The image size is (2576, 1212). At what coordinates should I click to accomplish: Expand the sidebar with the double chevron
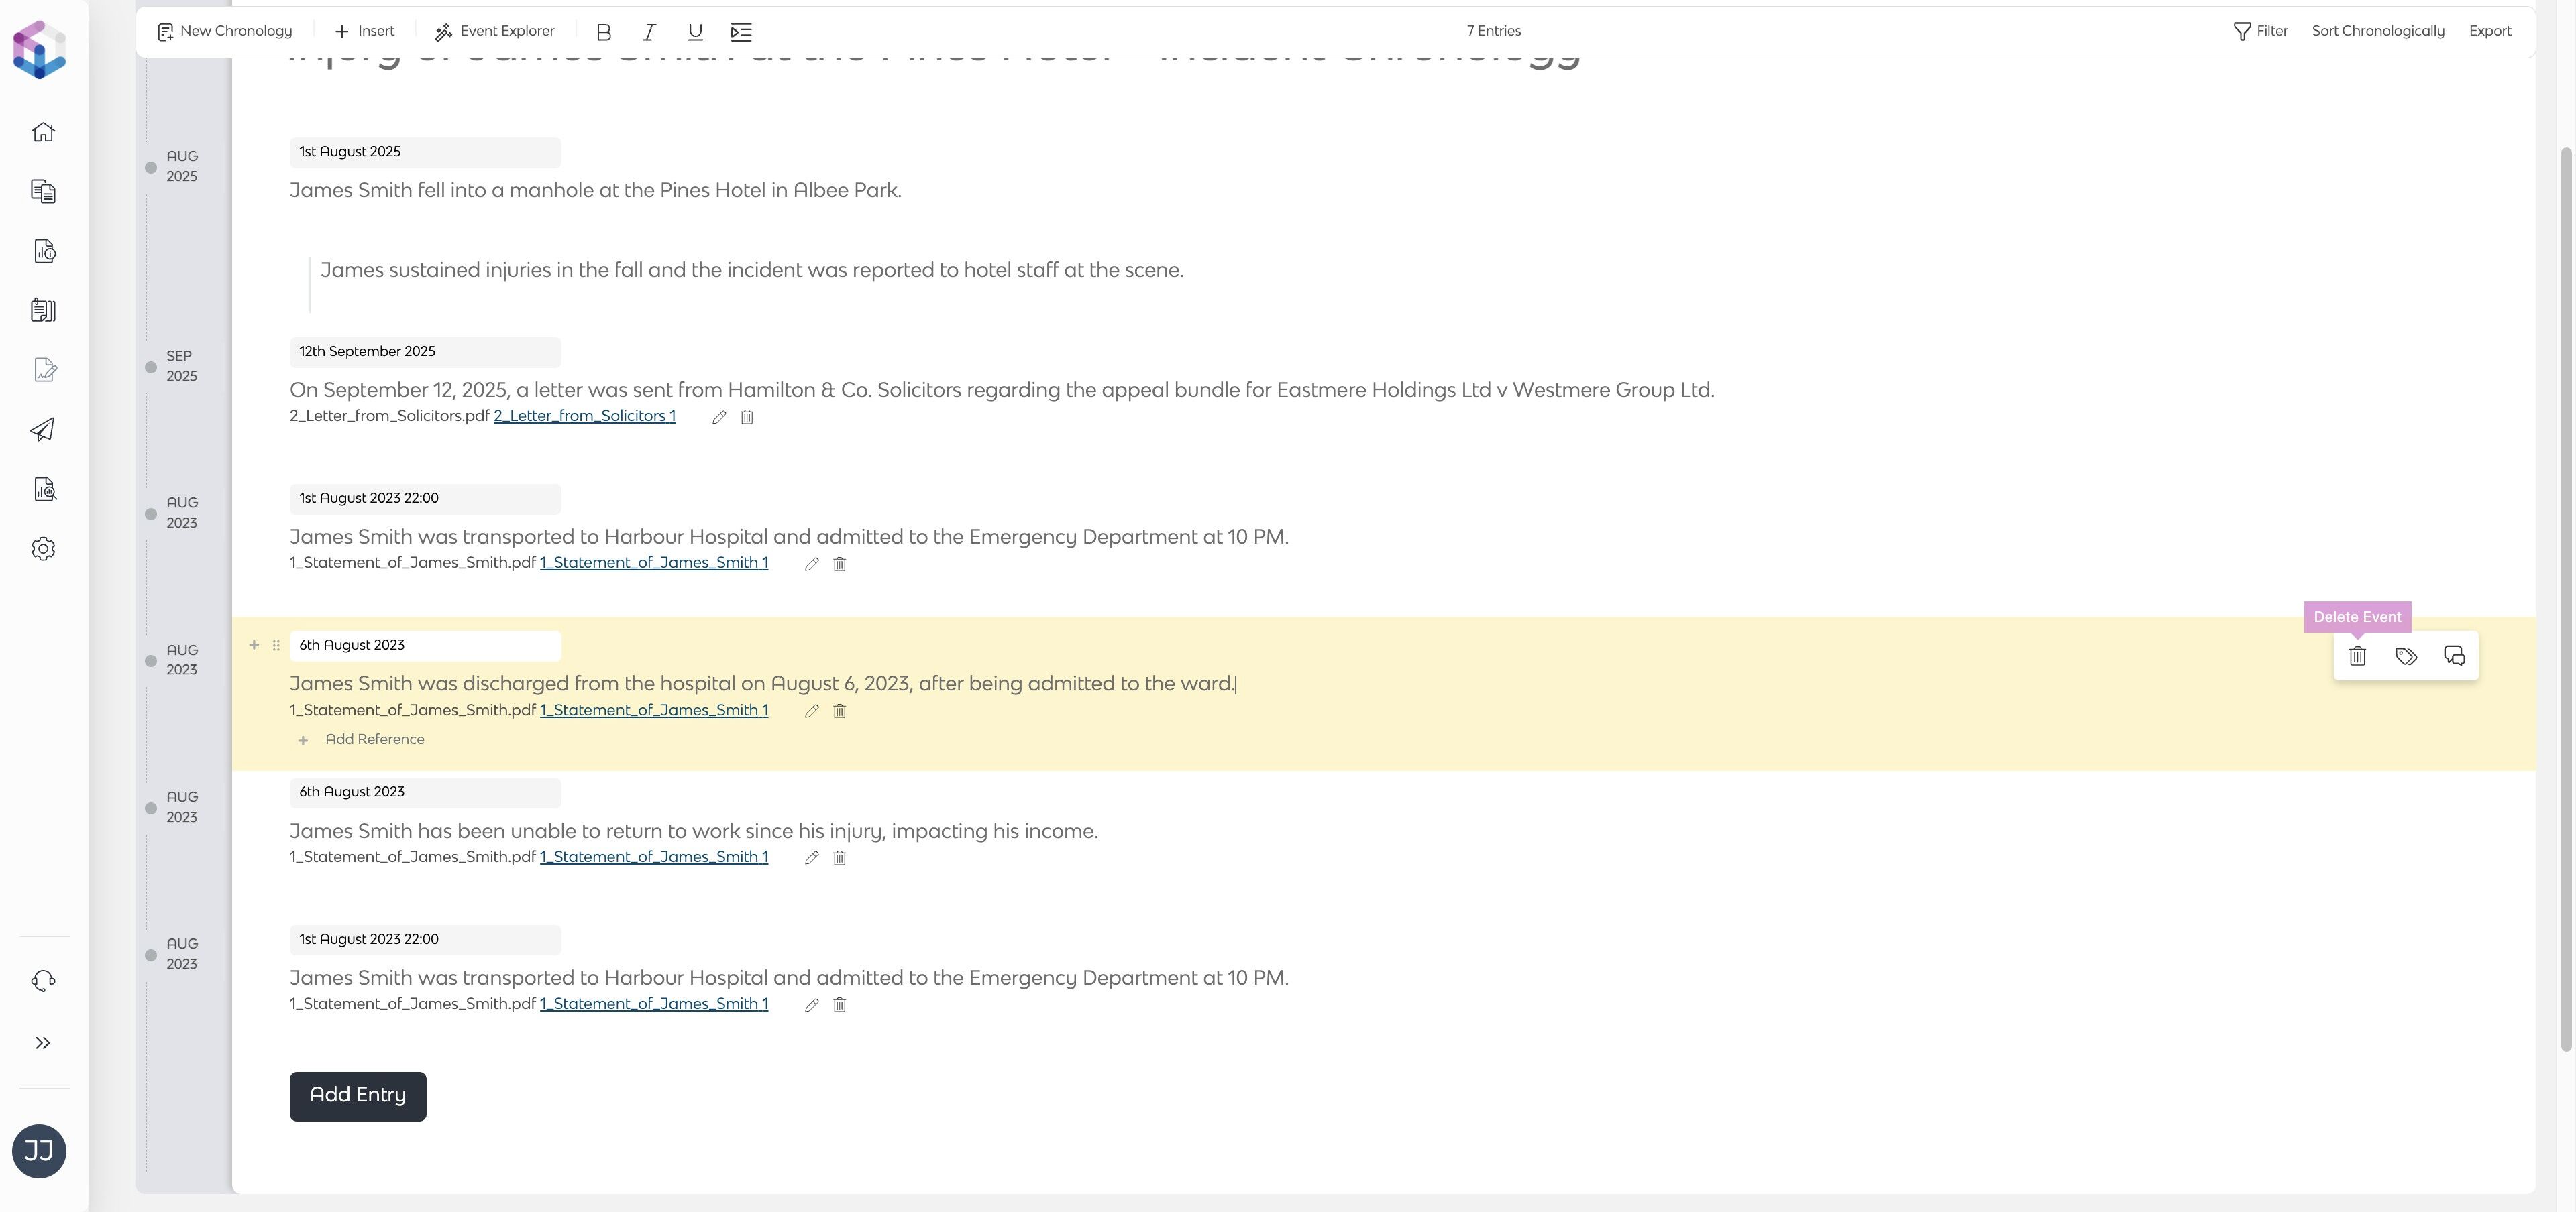[x=43, y=1043]
